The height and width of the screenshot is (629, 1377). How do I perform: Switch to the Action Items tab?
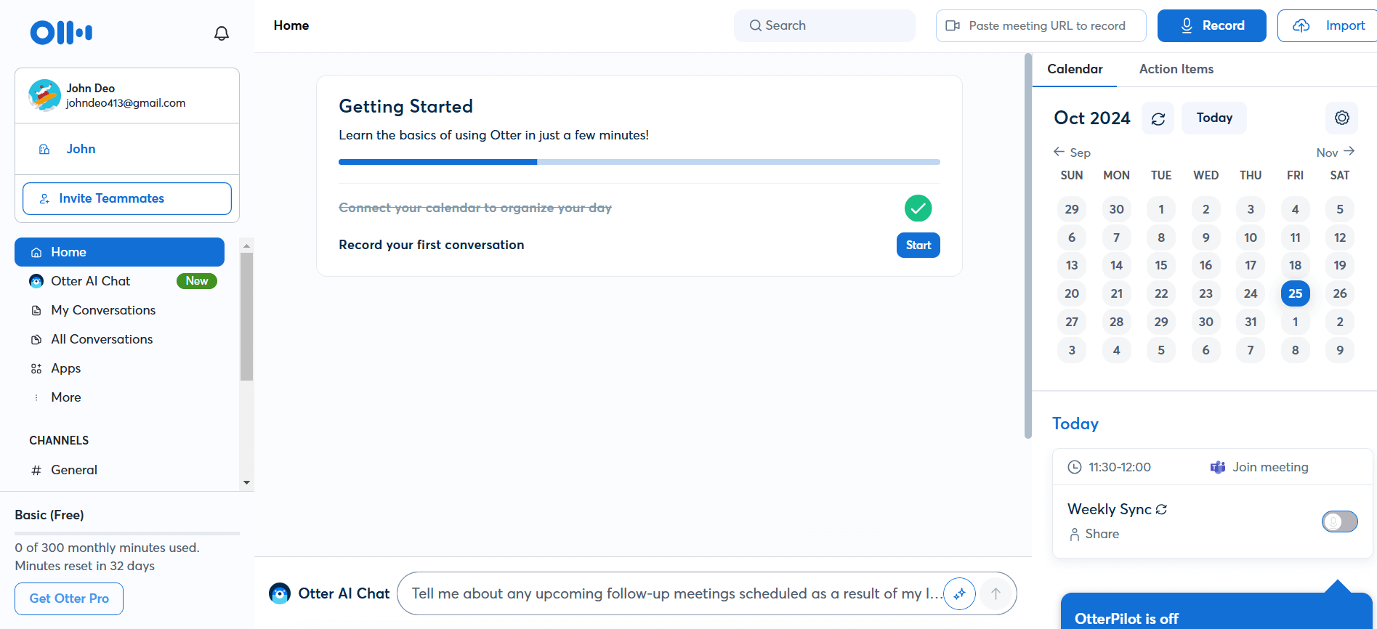coord(1176,69)
